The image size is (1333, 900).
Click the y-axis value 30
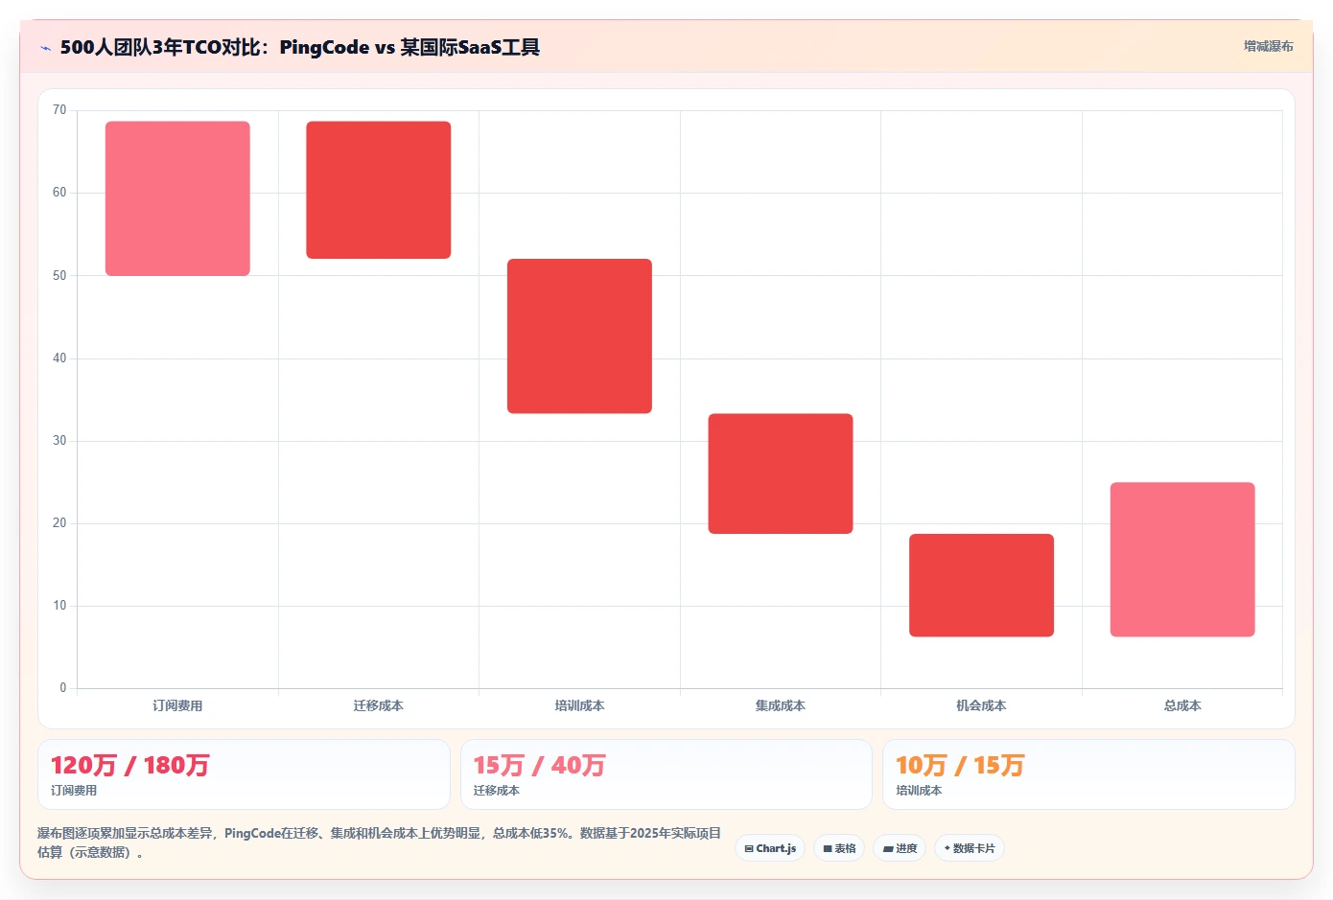59,441
